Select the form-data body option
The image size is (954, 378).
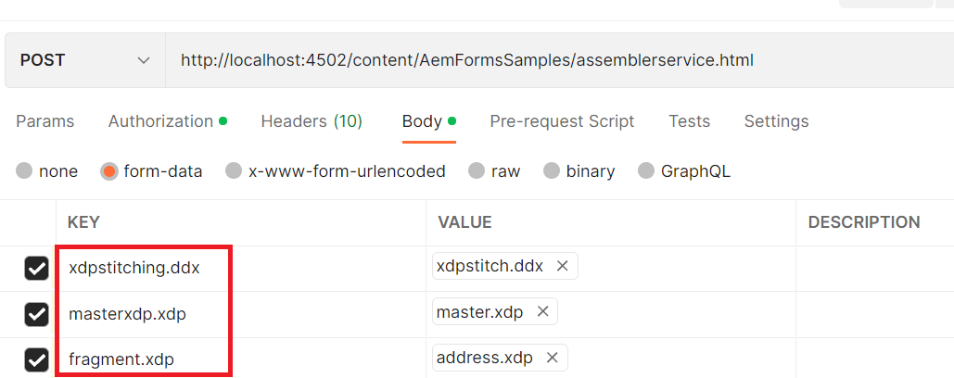click(x=109, y=171)
